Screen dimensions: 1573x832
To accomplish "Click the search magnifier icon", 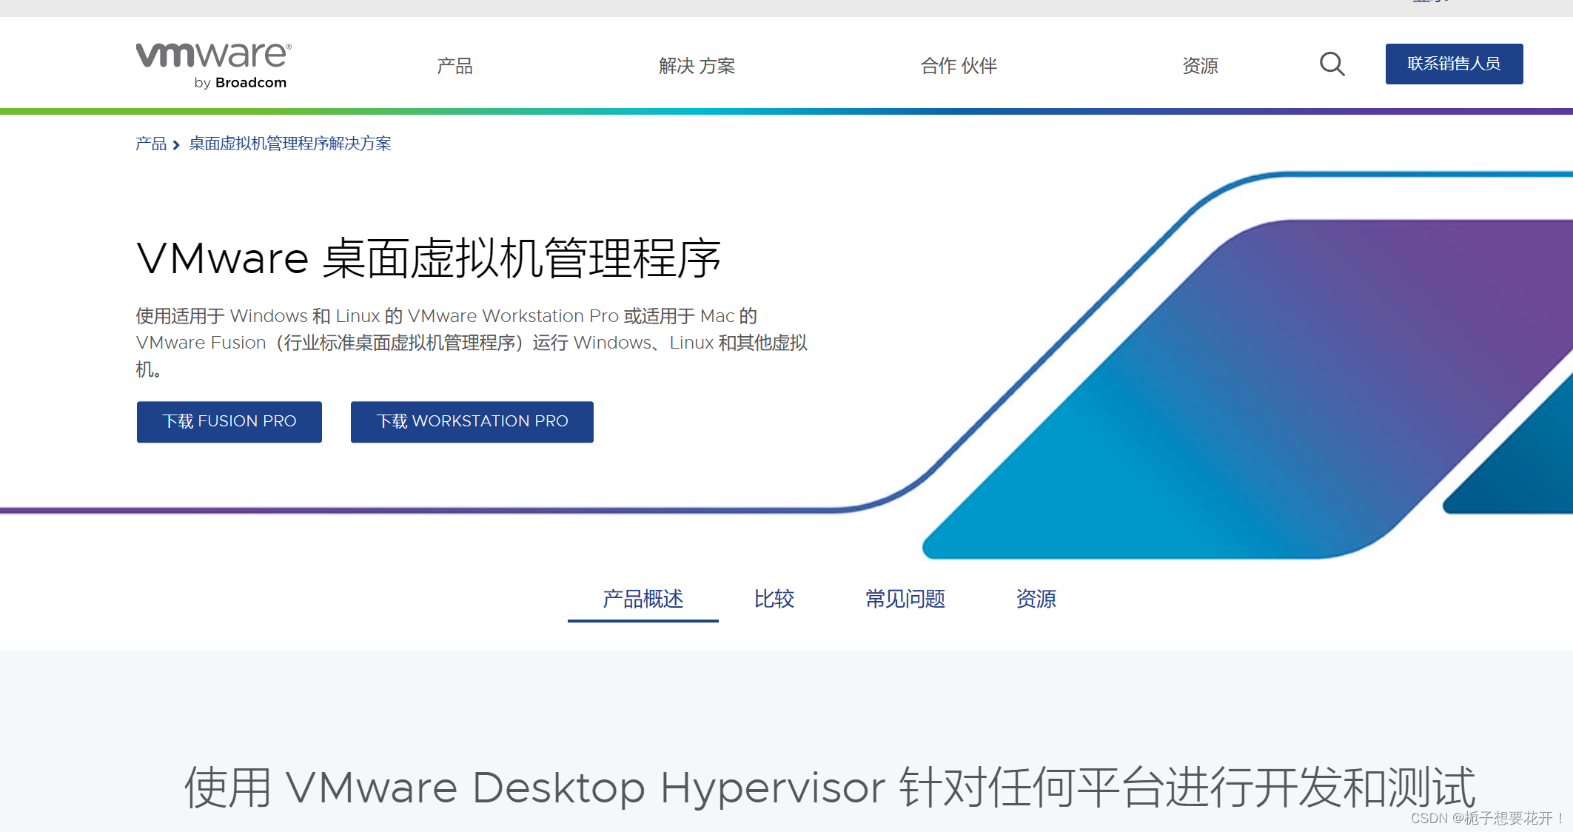I will 1332,64.
